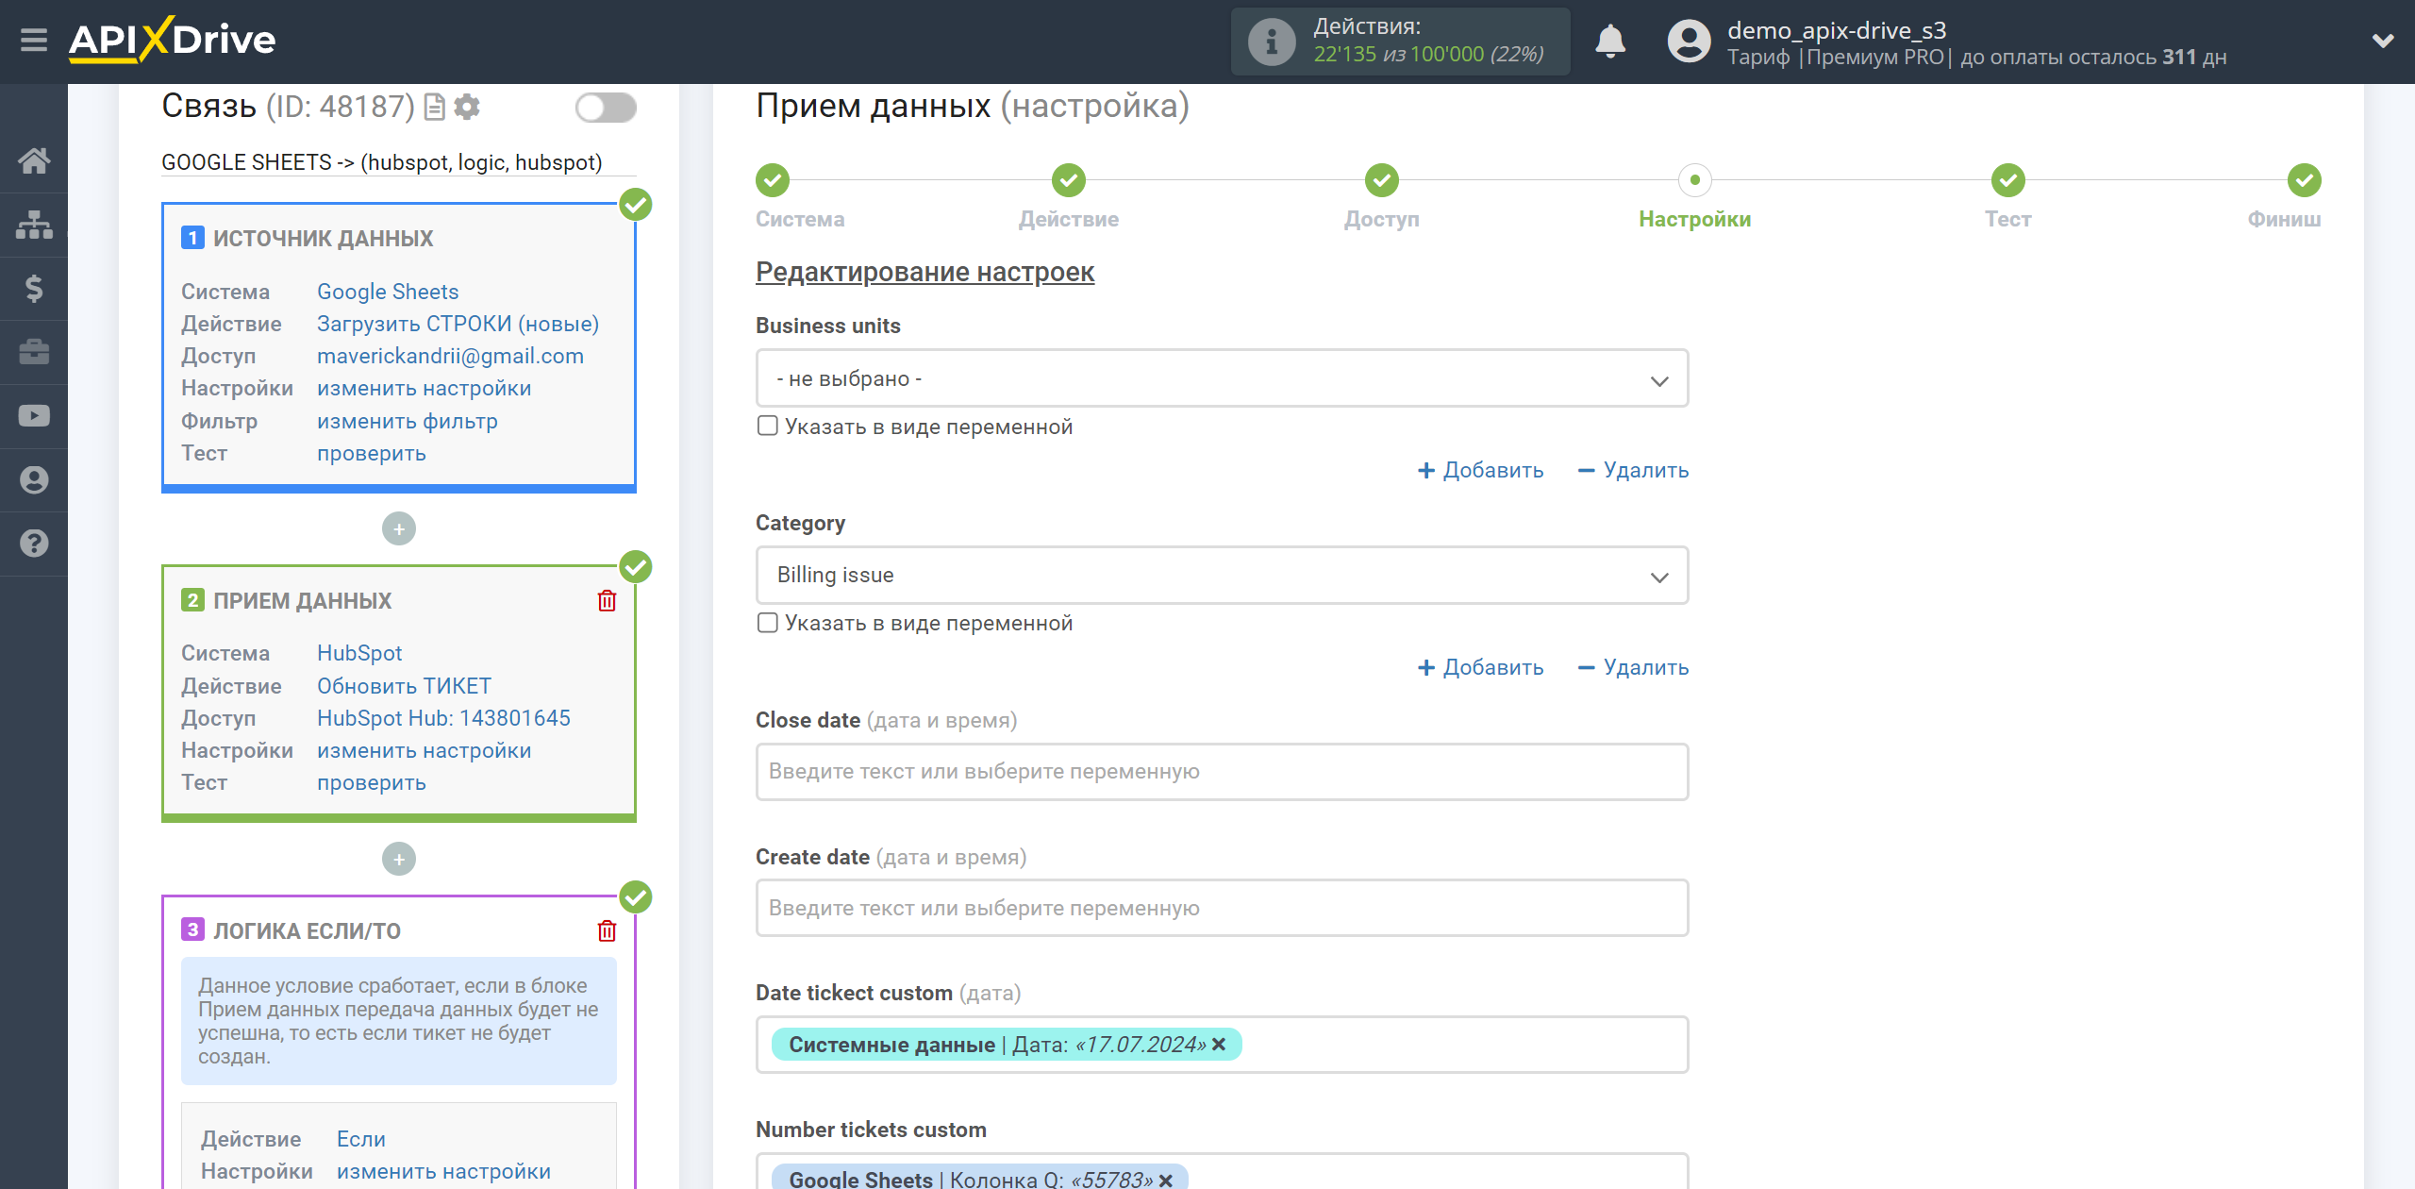Image resolution: width=2415 pixels, height=1189 pixels.
Task: Copy connection document icon next to ID
Action: pyautogui.click(x=434, y=108)
